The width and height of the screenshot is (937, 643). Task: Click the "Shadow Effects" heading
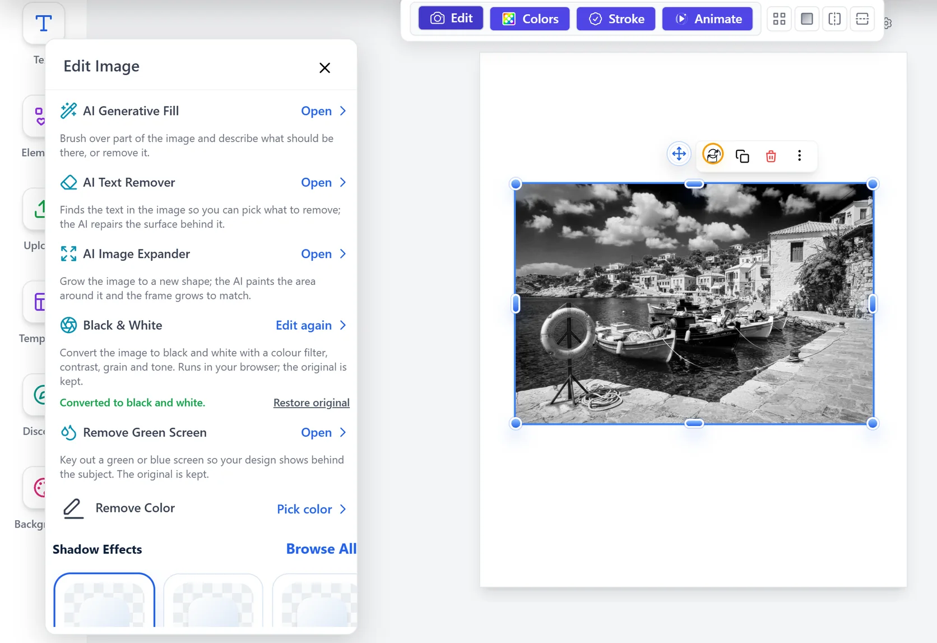pos(98,549)
